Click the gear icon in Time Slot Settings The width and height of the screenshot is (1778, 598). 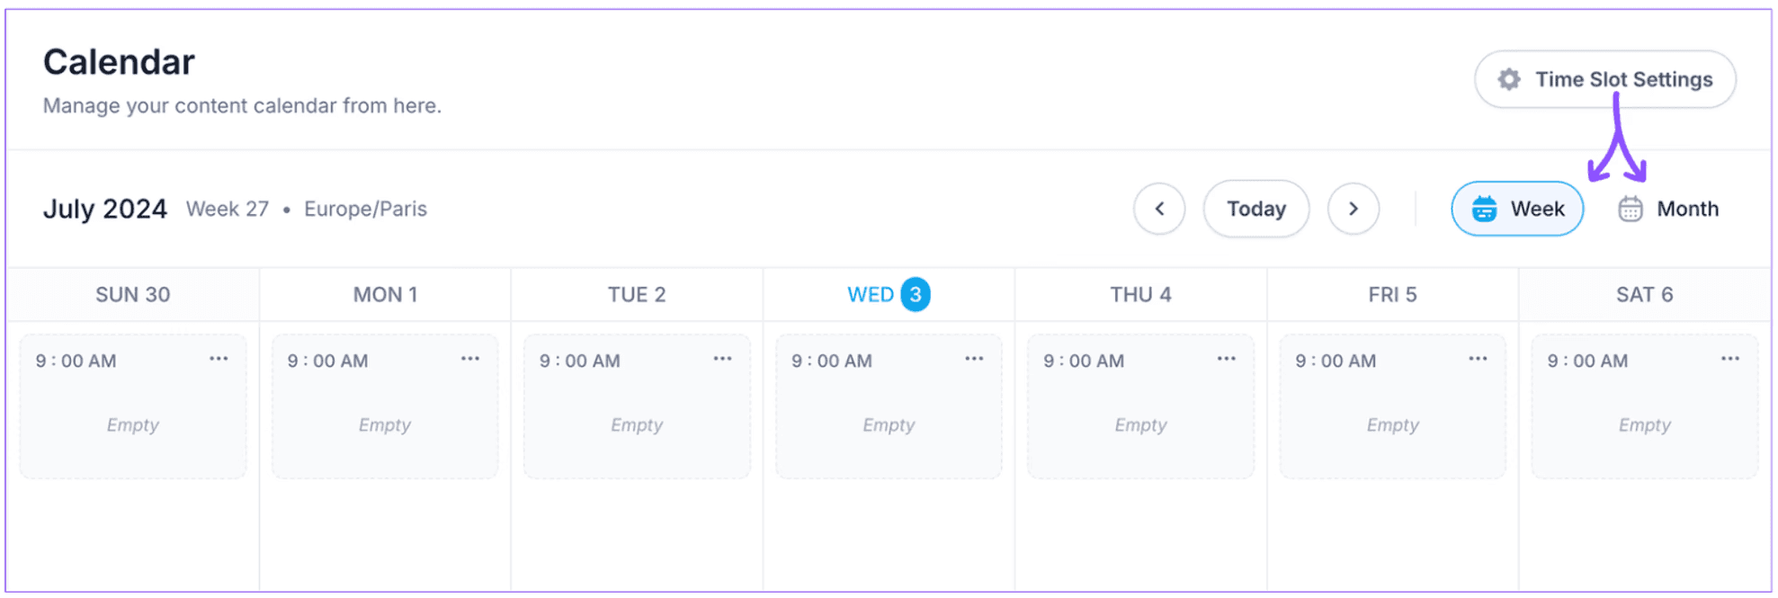[x=1509, y=79]
